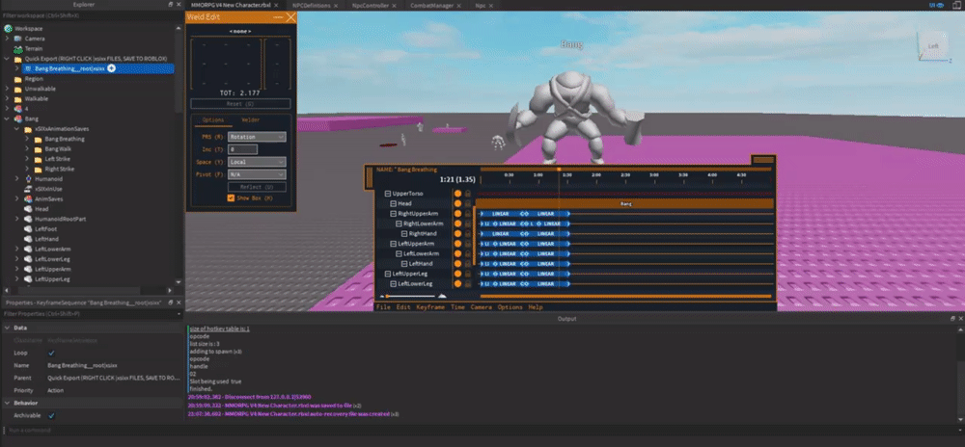965x447 pixels.
Task: Click the view orientation cube labeled Left
Action: pyautogui.click(x=933, y=46)
